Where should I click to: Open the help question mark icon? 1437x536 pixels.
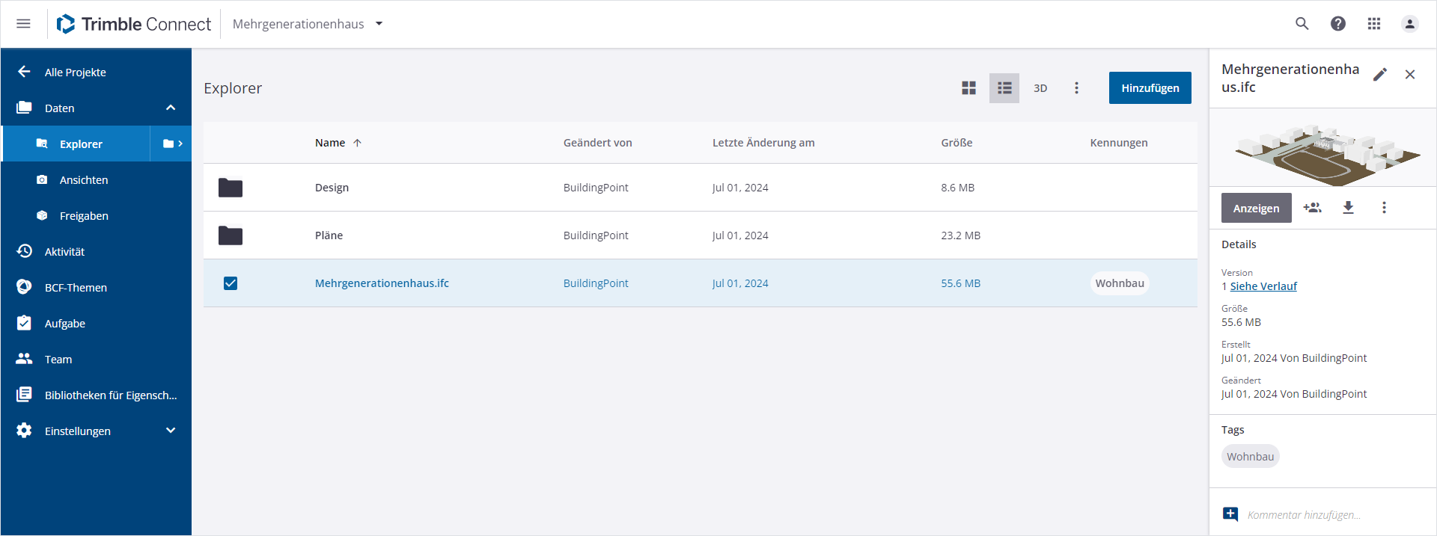pyautogui.click(x=1338, y=24)
